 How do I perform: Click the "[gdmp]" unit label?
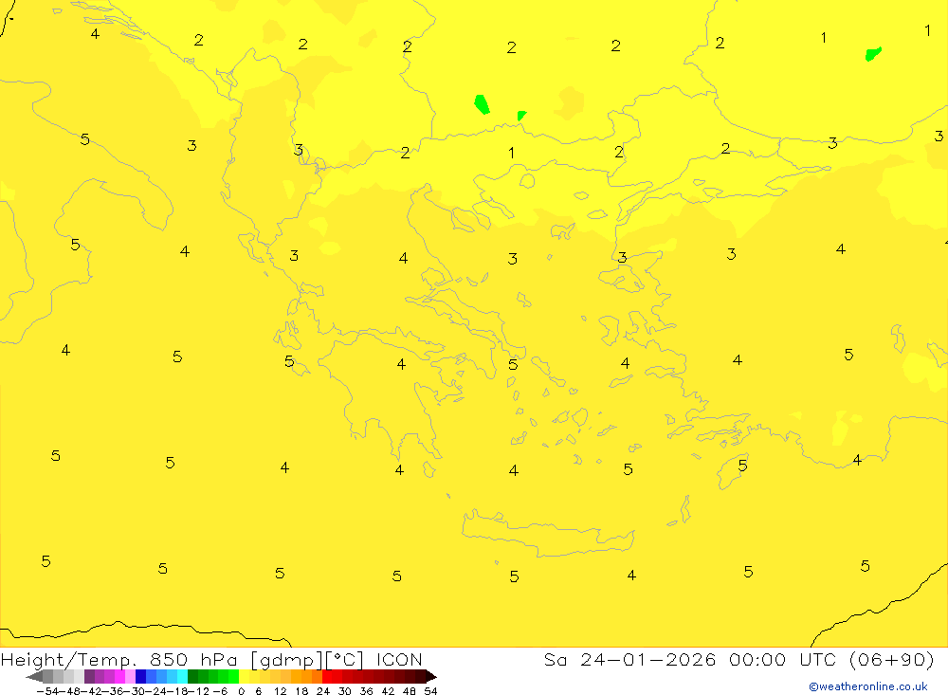point(286,660)
